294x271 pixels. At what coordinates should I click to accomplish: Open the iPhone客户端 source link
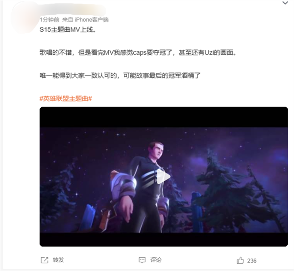tap(92, 20)
